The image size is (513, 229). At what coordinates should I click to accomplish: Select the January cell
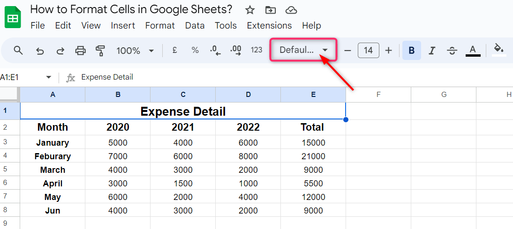click(53, 142)
